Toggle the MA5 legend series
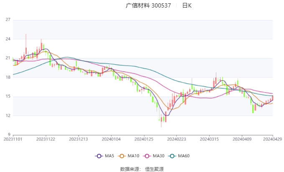The width and height of the screenshot is (284, 172). coord(104,156)
